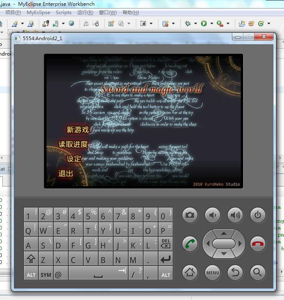
Task: Click the new package icon in toolbar
Action: pos(251,24)
